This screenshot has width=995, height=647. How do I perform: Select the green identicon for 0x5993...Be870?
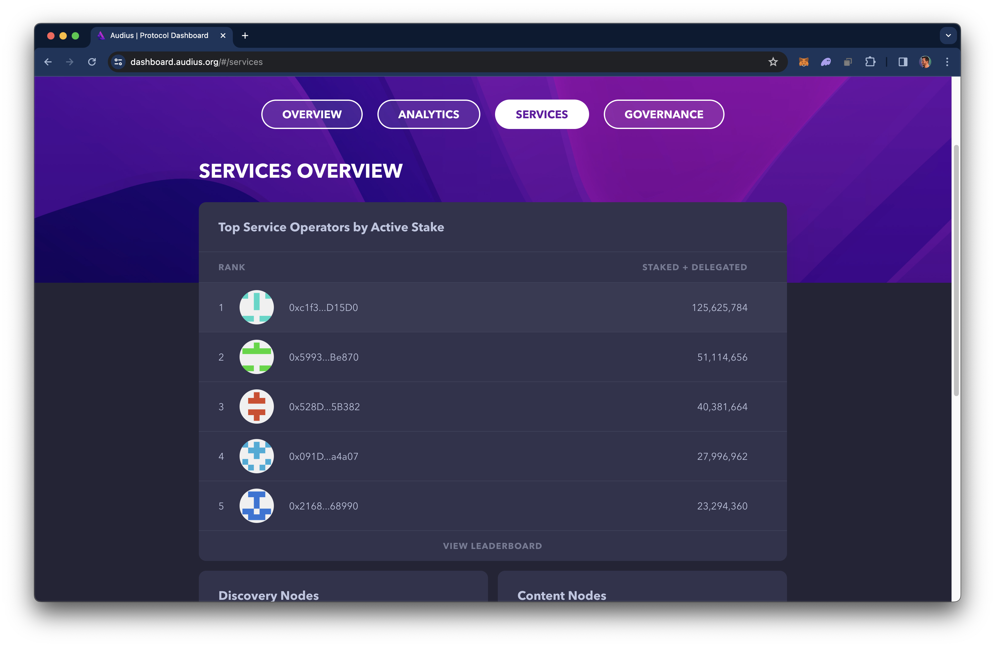tap(256, 357)
